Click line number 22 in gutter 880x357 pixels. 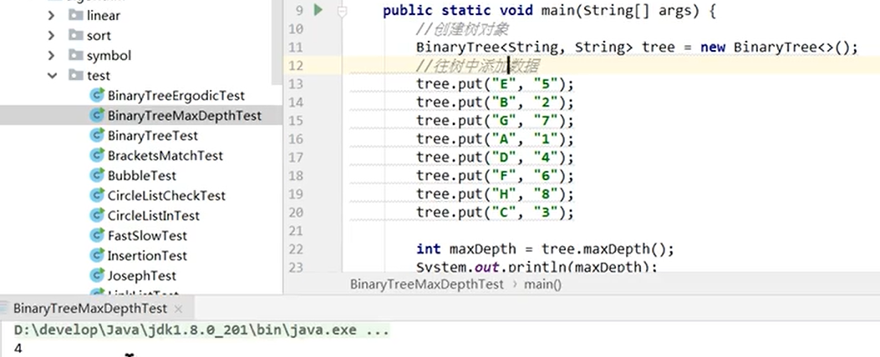point(296,249)
